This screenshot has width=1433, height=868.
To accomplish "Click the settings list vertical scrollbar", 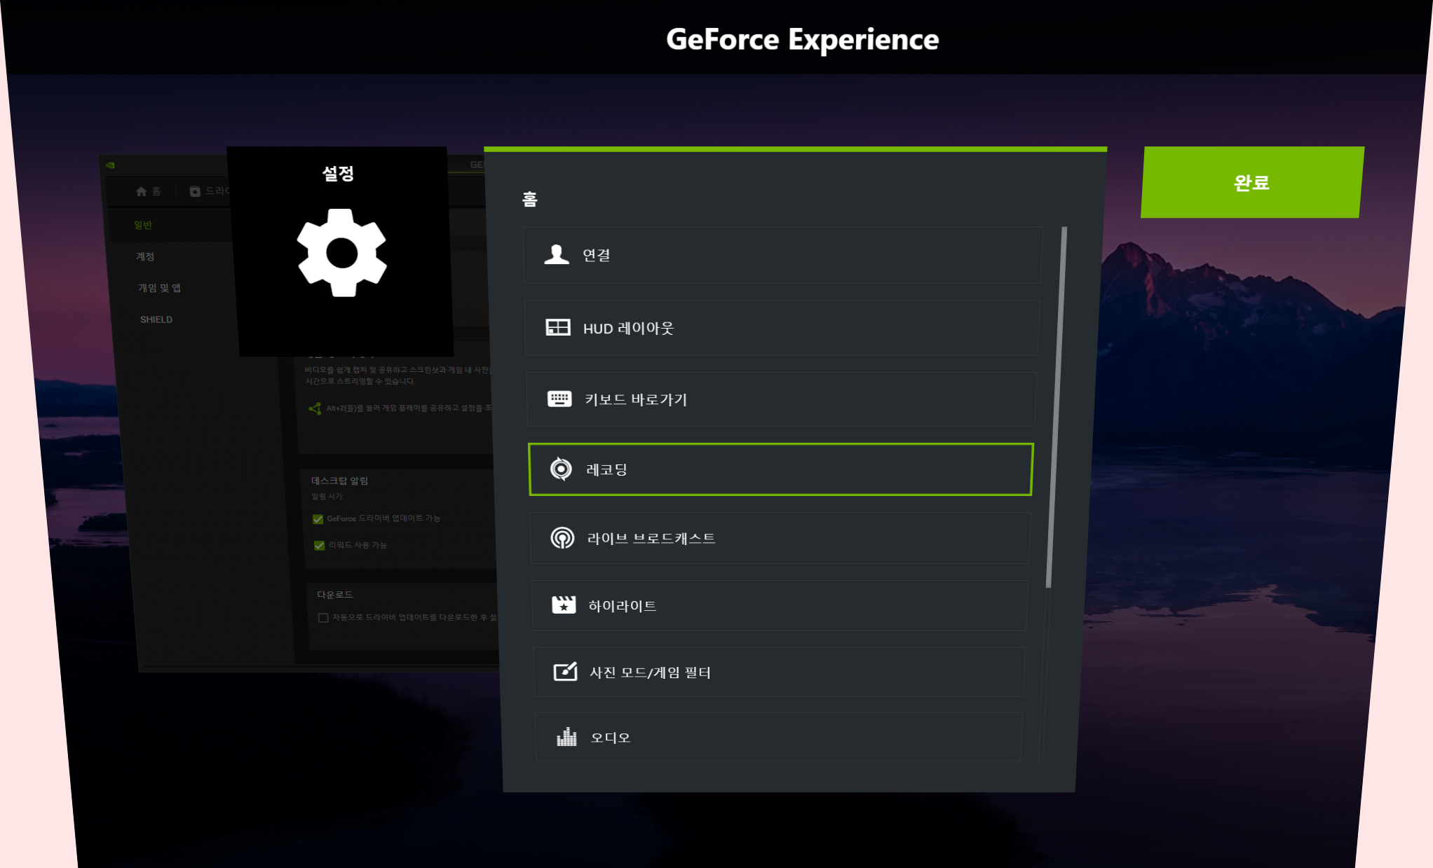I will click(x=1056, y=406).
